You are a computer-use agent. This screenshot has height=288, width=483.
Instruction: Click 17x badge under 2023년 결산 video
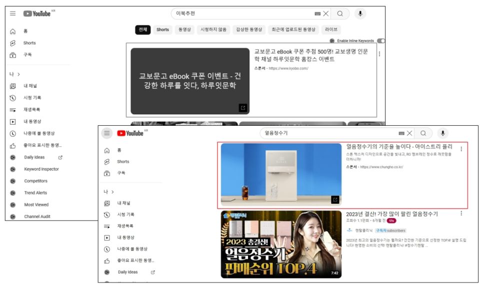pyautogui.click(x=391, y=221)
